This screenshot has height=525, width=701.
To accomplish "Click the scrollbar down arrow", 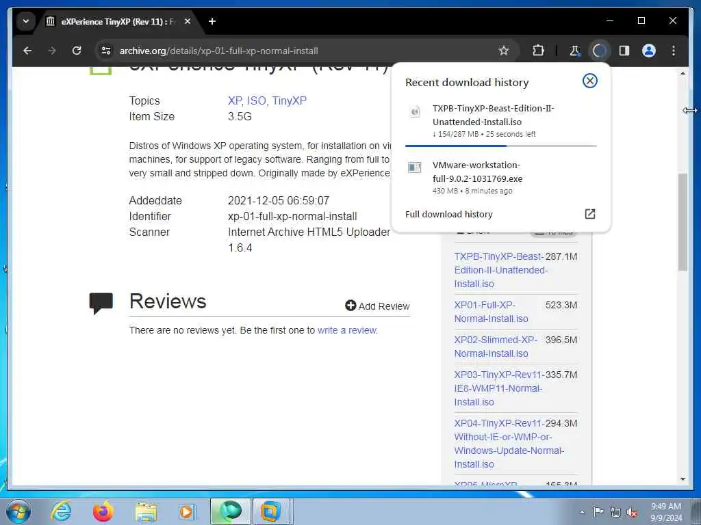I will pos(683,479).
